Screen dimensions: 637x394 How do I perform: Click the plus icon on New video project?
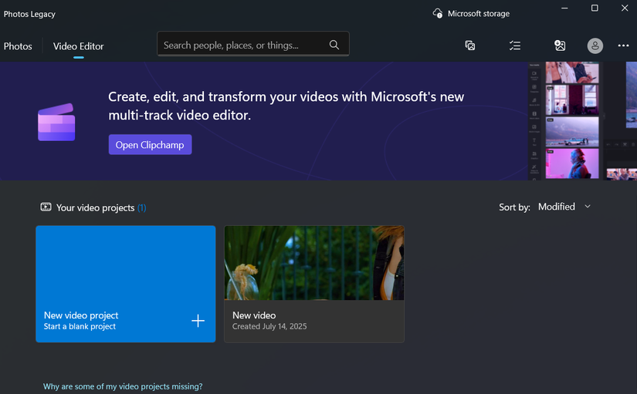tap(198, 321)
